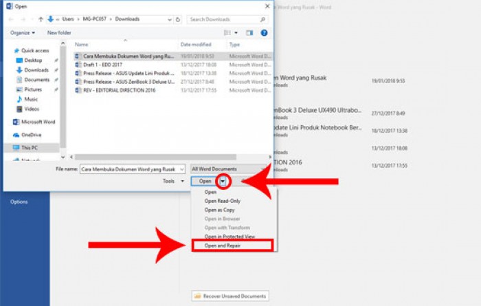
Task: Expand the address bar history dropdown
Action: tap(170, 19)
